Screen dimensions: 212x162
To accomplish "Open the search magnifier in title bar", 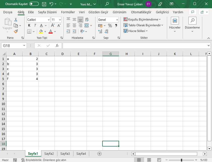I will (107, 4).
